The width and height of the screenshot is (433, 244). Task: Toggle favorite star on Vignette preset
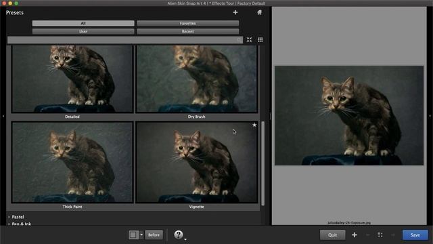point(254,125)
